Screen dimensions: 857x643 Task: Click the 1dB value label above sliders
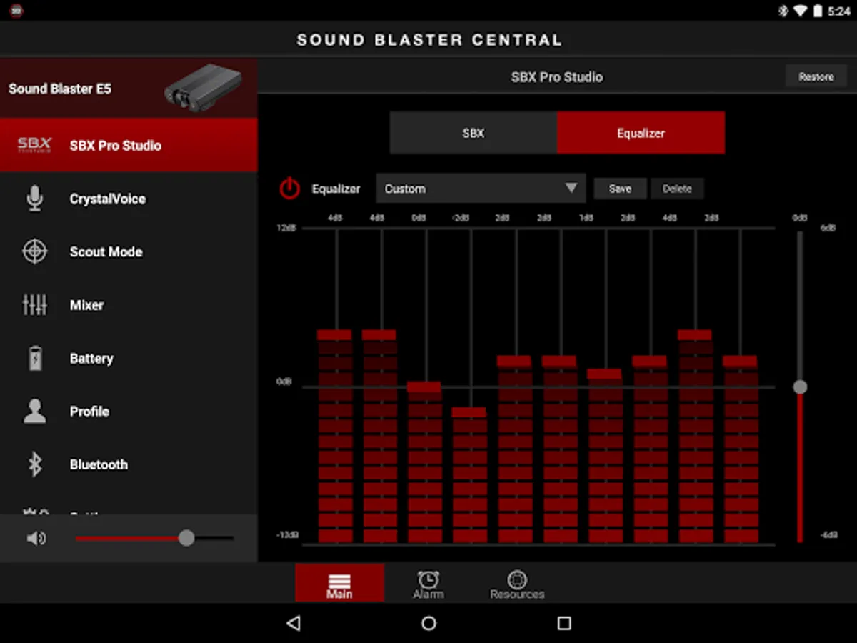coord(586,218)
